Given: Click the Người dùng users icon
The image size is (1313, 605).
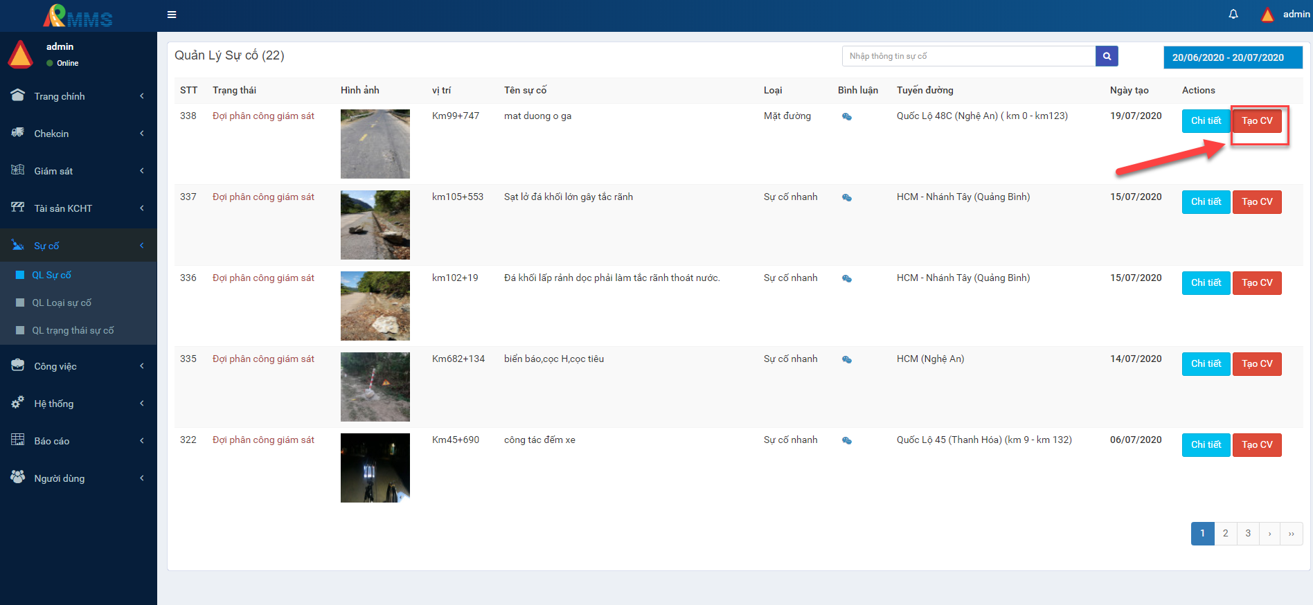Looking at the screenshot, I should 18,478.
